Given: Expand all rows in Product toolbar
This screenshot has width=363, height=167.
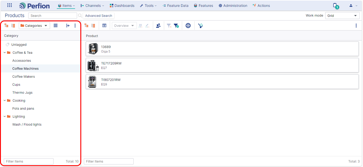Looking at the screenshot, I should (x=86, y=26).
